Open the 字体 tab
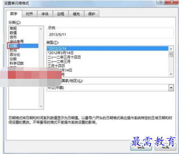 45,14
